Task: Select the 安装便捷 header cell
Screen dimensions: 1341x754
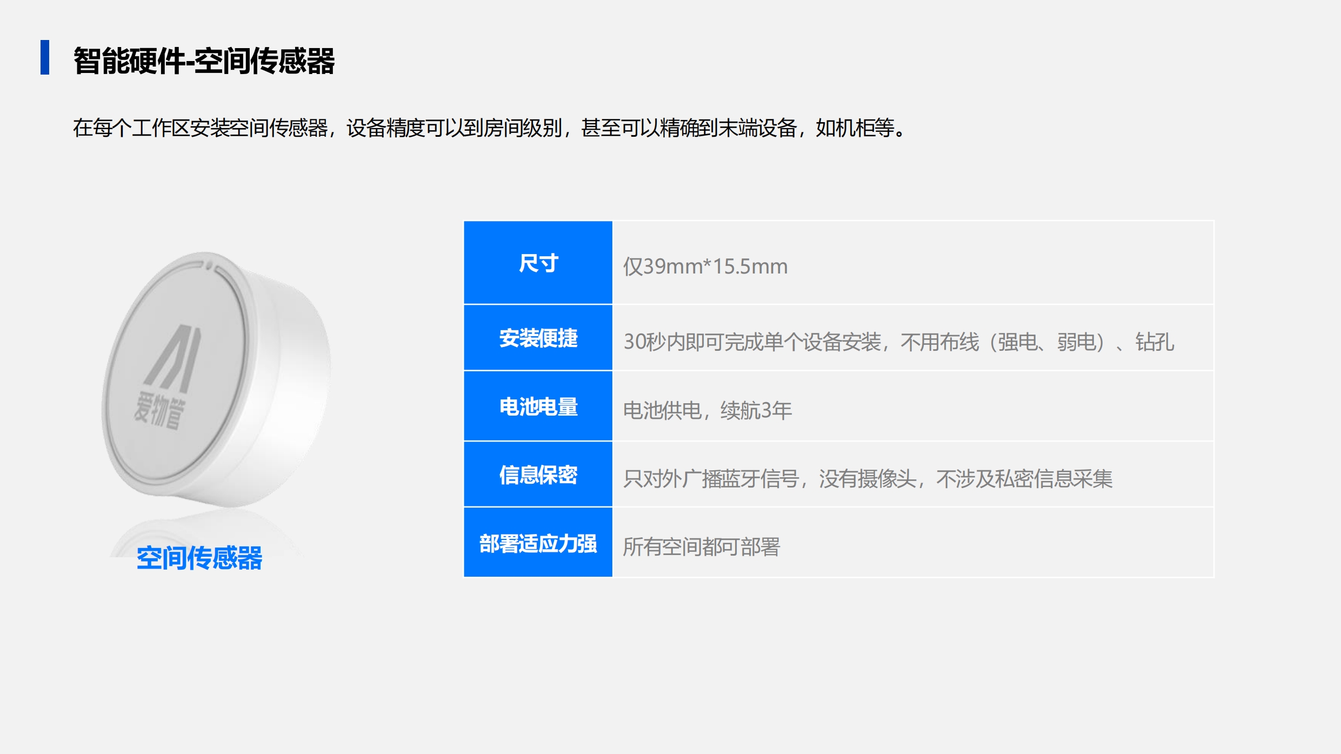Action: pyautogui.click(x=538, y=338)
